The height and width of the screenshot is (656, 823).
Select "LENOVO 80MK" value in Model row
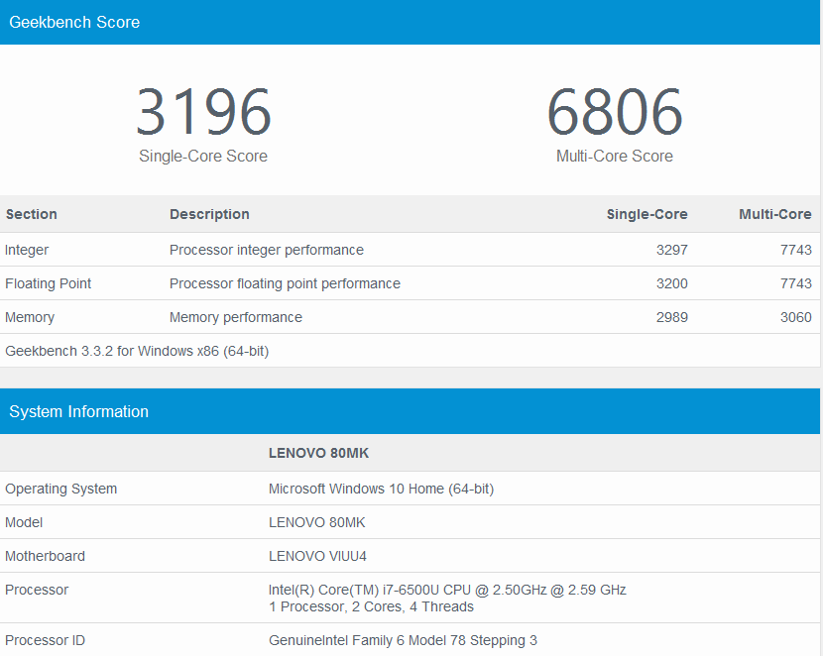coord(317,522)
